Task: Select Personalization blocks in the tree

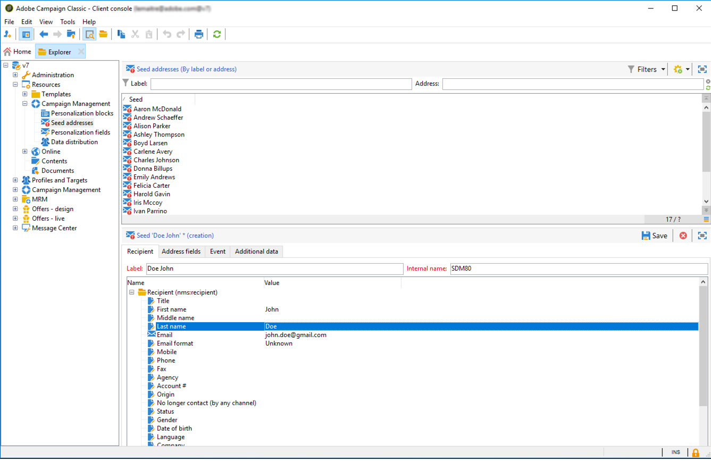Action: click(x=82, y=113)
